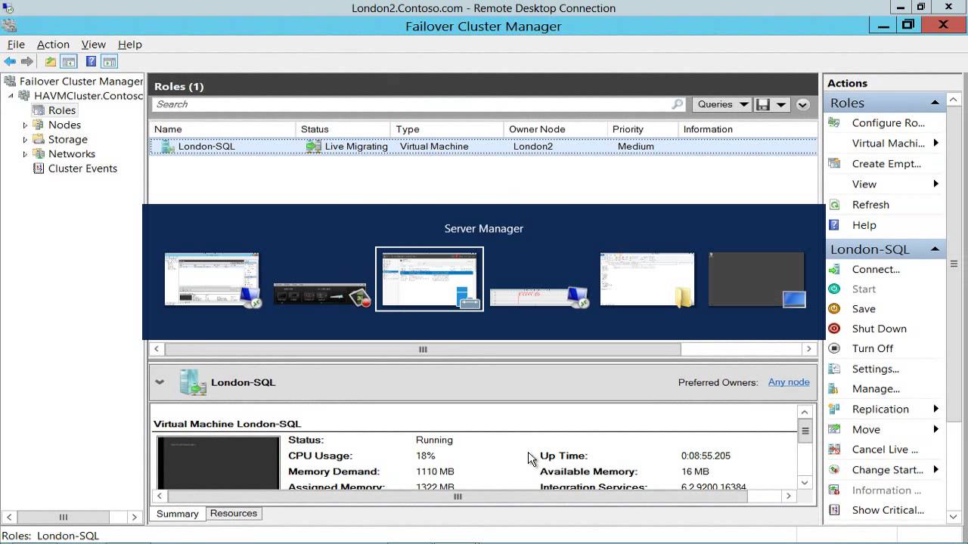This screenshot has height=544, width=968.
Task: Click the Create Empty Role icon
Action: click(x=834, y=163)
